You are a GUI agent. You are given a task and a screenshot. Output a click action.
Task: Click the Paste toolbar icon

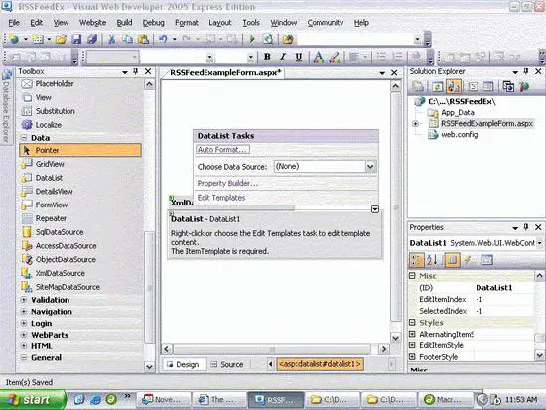(x=144, y=39)
